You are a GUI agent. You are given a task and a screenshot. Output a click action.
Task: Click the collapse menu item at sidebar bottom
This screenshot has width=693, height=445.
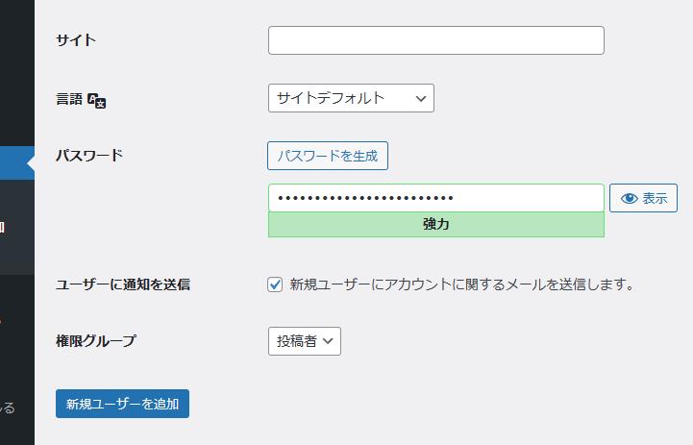tap(8, 408)
